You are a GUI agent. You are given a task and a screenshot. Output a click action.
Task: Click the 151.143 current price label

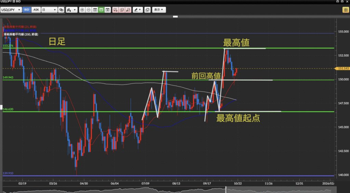coord(343,69)
